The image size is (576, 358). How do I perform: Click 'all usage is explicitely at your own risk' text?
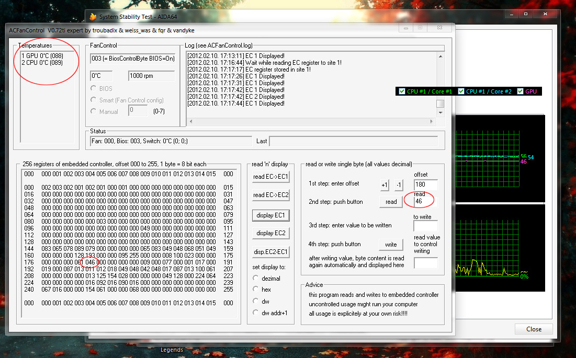click(358, 314)
